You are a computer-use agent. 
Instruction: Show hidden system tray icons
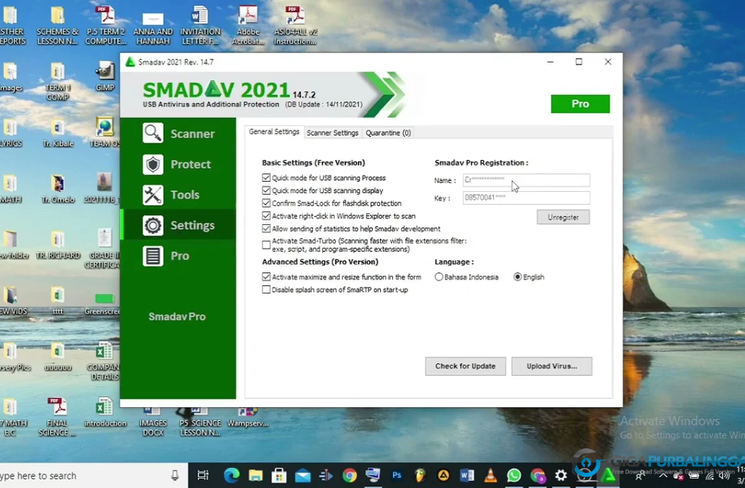[x=664, y=475]
